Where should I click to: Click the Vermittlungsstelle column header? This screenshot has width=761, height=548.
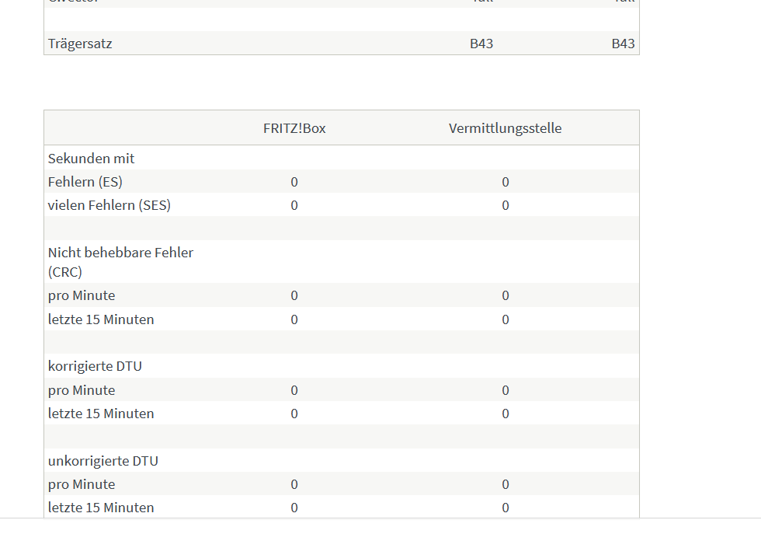point(505,128)
